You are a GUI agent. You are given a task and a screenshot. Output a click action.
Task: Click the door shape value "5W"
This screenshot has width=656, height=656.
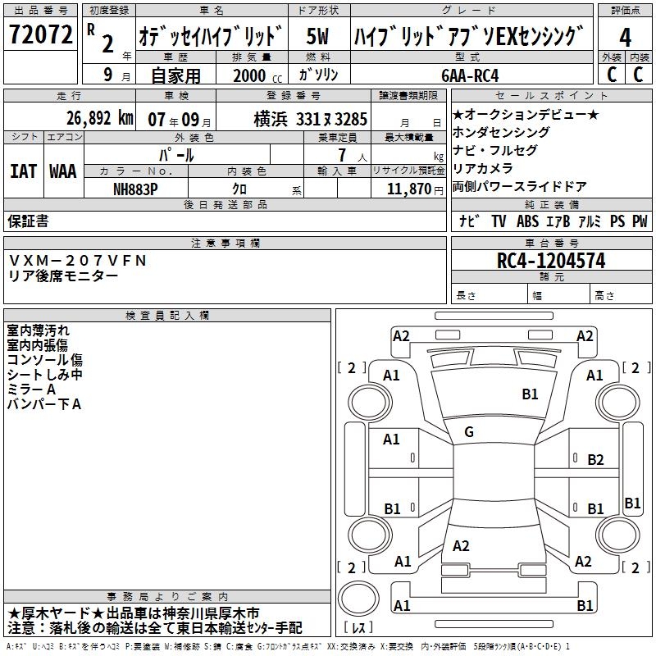click(317, 36)
